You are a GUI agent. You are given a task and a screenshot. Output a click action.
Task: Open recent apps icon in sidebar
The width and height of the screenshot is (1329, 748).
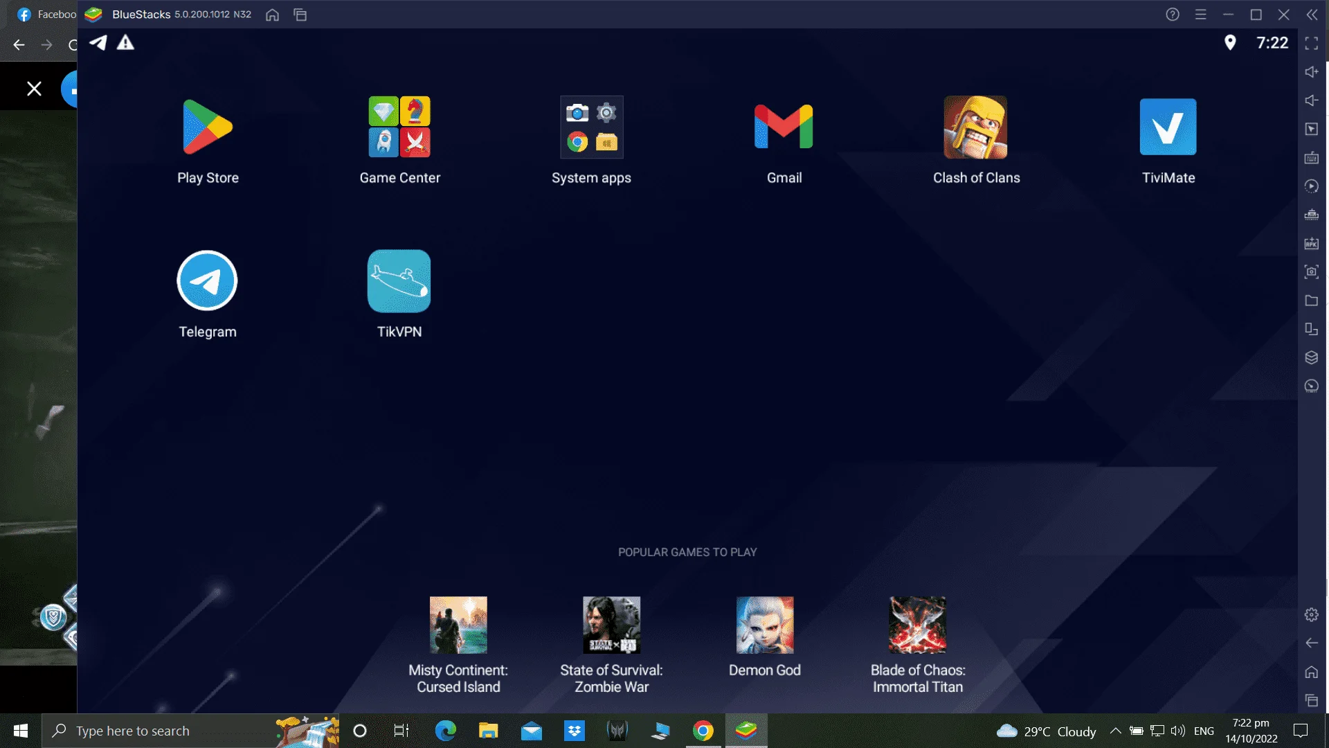(1312, 700)
